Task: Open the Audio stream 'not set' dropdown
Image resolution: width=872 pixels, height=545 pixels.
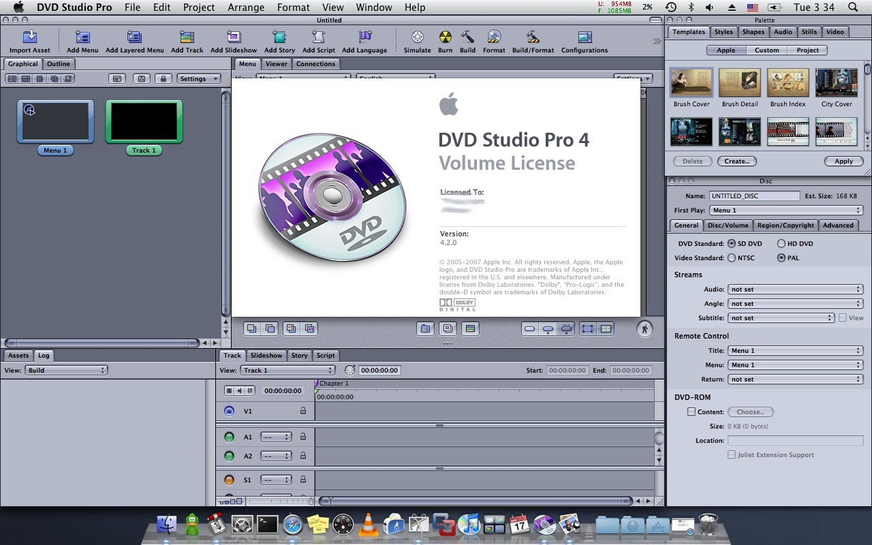Action: tap(795, 289)
